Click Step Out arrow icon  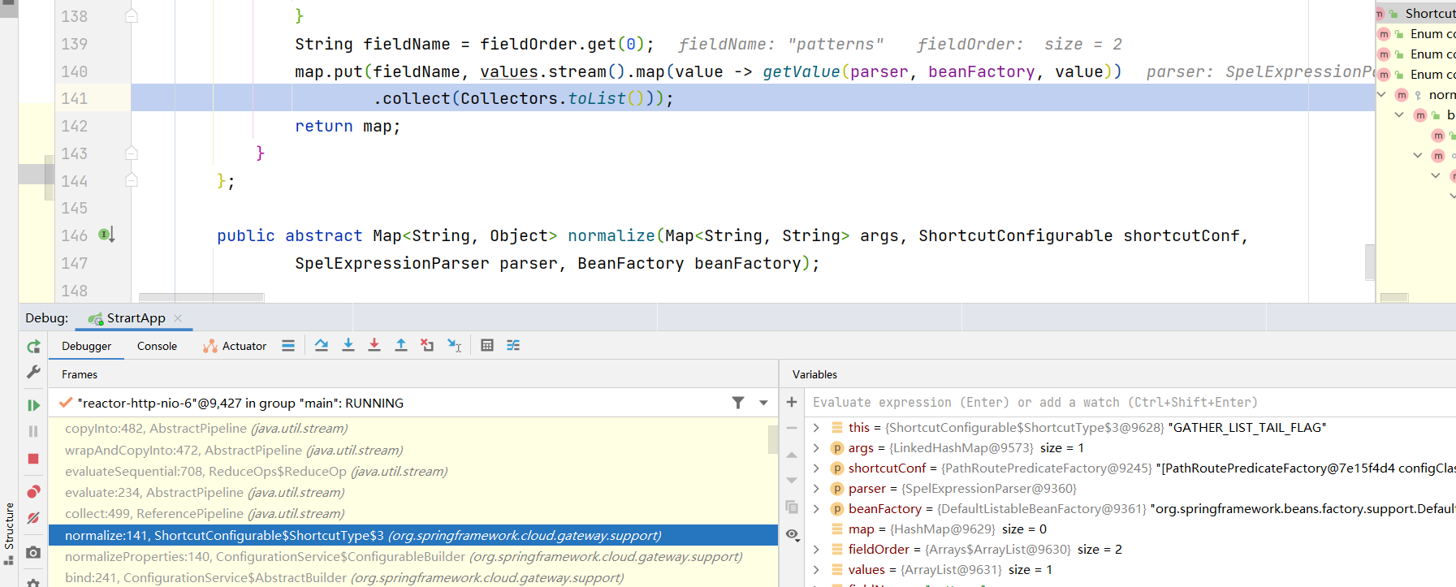[401, 345]
